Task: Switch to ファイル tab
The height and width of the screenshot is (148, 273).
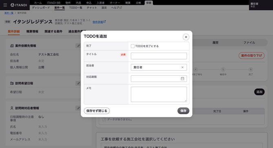Action: (x=249, y=42)
